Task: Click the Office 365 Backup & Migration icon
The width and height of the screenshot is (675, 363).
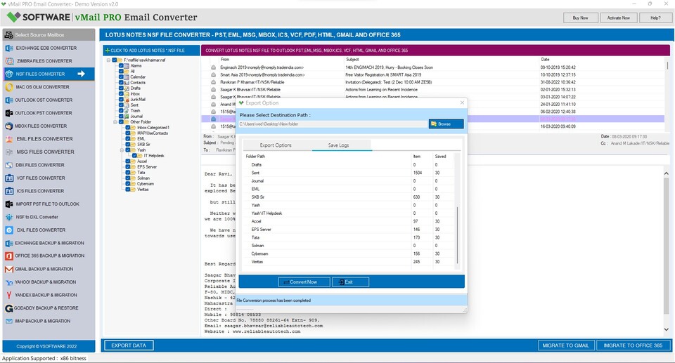Action: coord(9,256)
